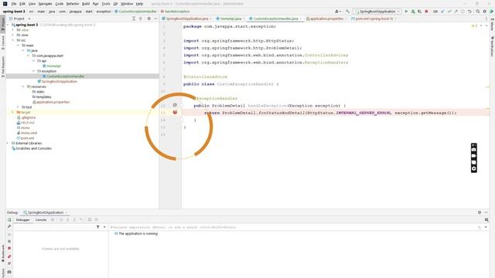The image size is (495, 278).
Task: Click Run with Coverage icon
Action: [x=419, y=12]
